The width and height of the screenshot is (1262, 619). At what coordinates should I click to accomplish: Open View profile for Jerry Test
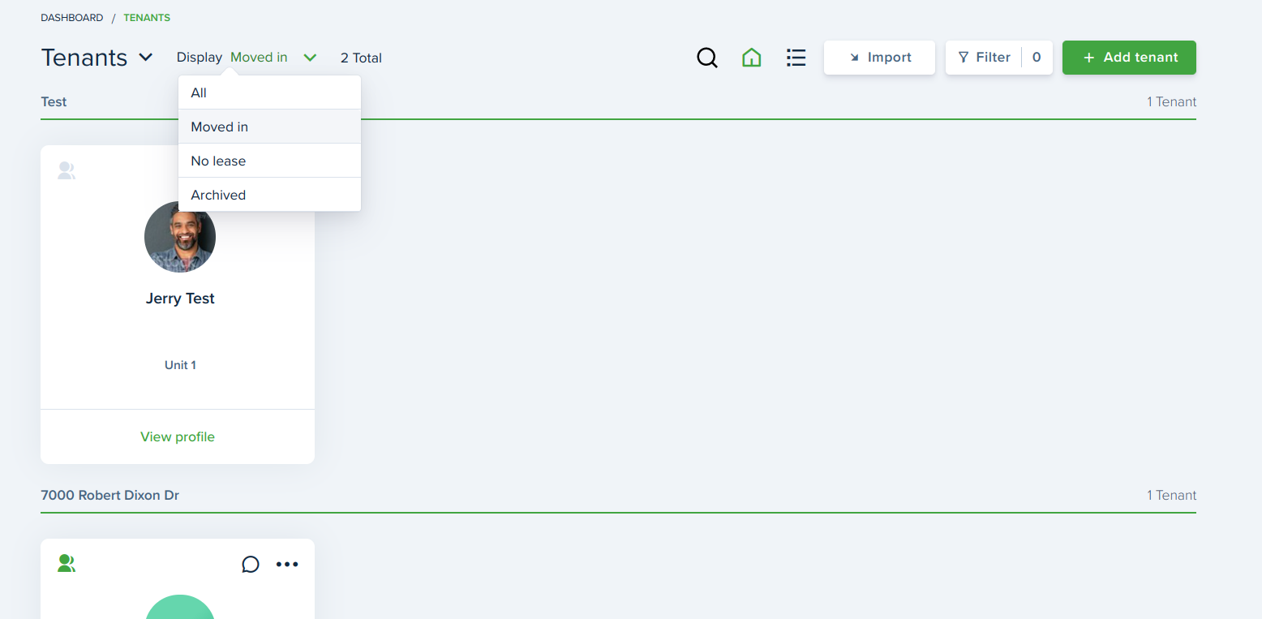[x=178, y=436]
